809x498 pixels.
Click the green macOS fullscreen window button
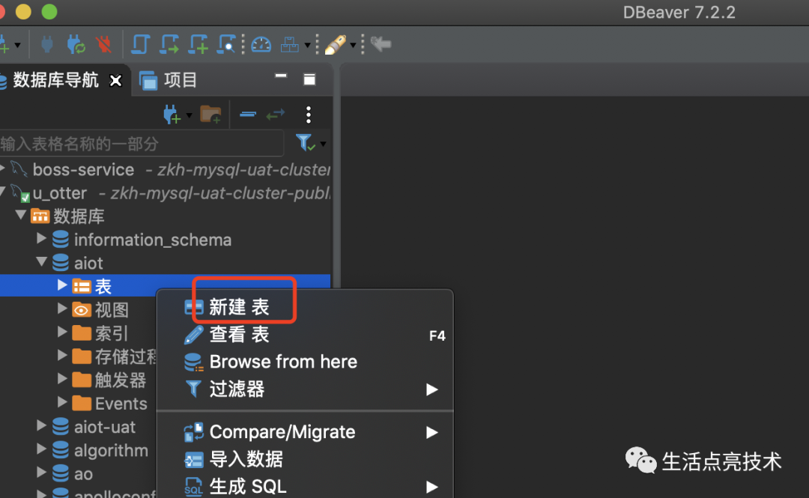tap(49, 11)
